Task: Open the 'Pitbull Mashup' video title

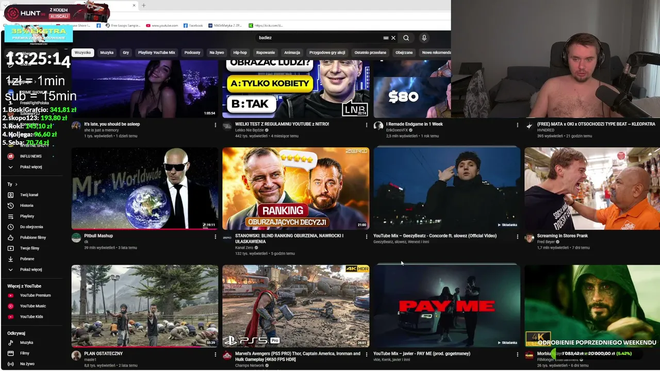Action: click(98, 236)
